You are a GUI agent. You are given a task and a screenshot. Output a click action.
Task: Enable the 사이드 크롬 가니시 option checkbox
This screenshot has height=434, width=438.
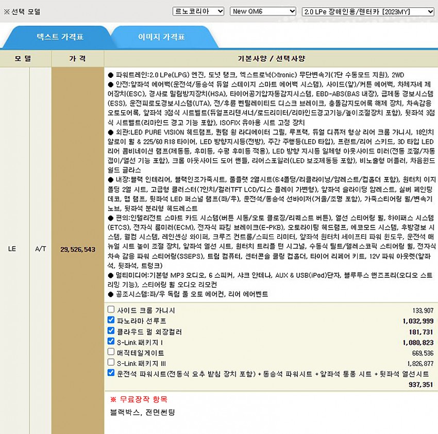[x=111, y=310]
